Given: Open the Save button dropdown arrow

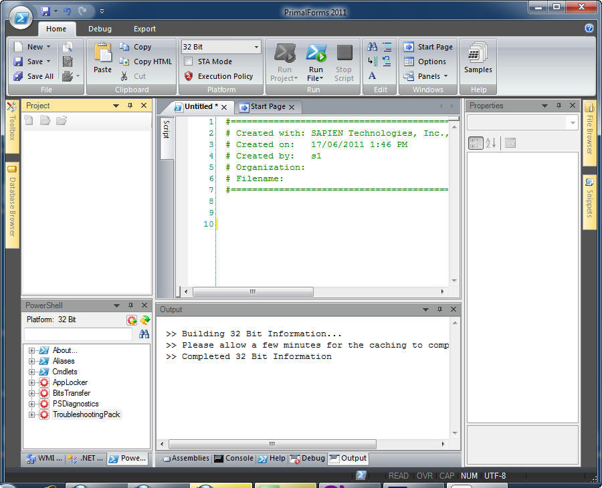Looking at the screenshot, I should [48, 61].
